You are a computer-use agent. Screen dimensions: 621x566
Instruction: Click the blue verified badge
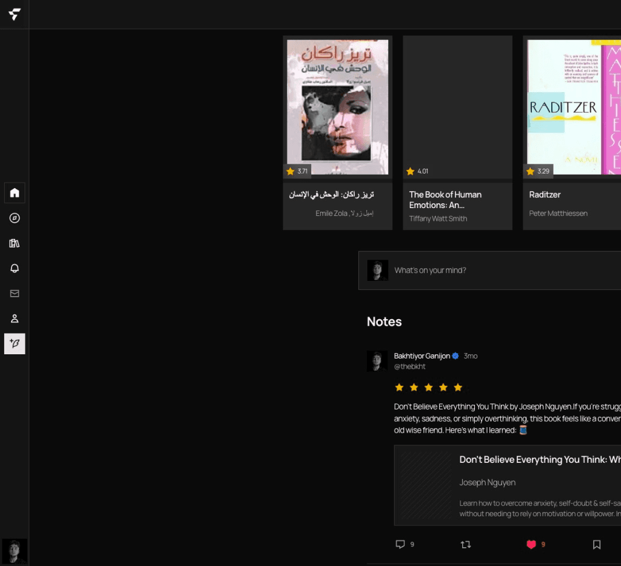point(455,356)
